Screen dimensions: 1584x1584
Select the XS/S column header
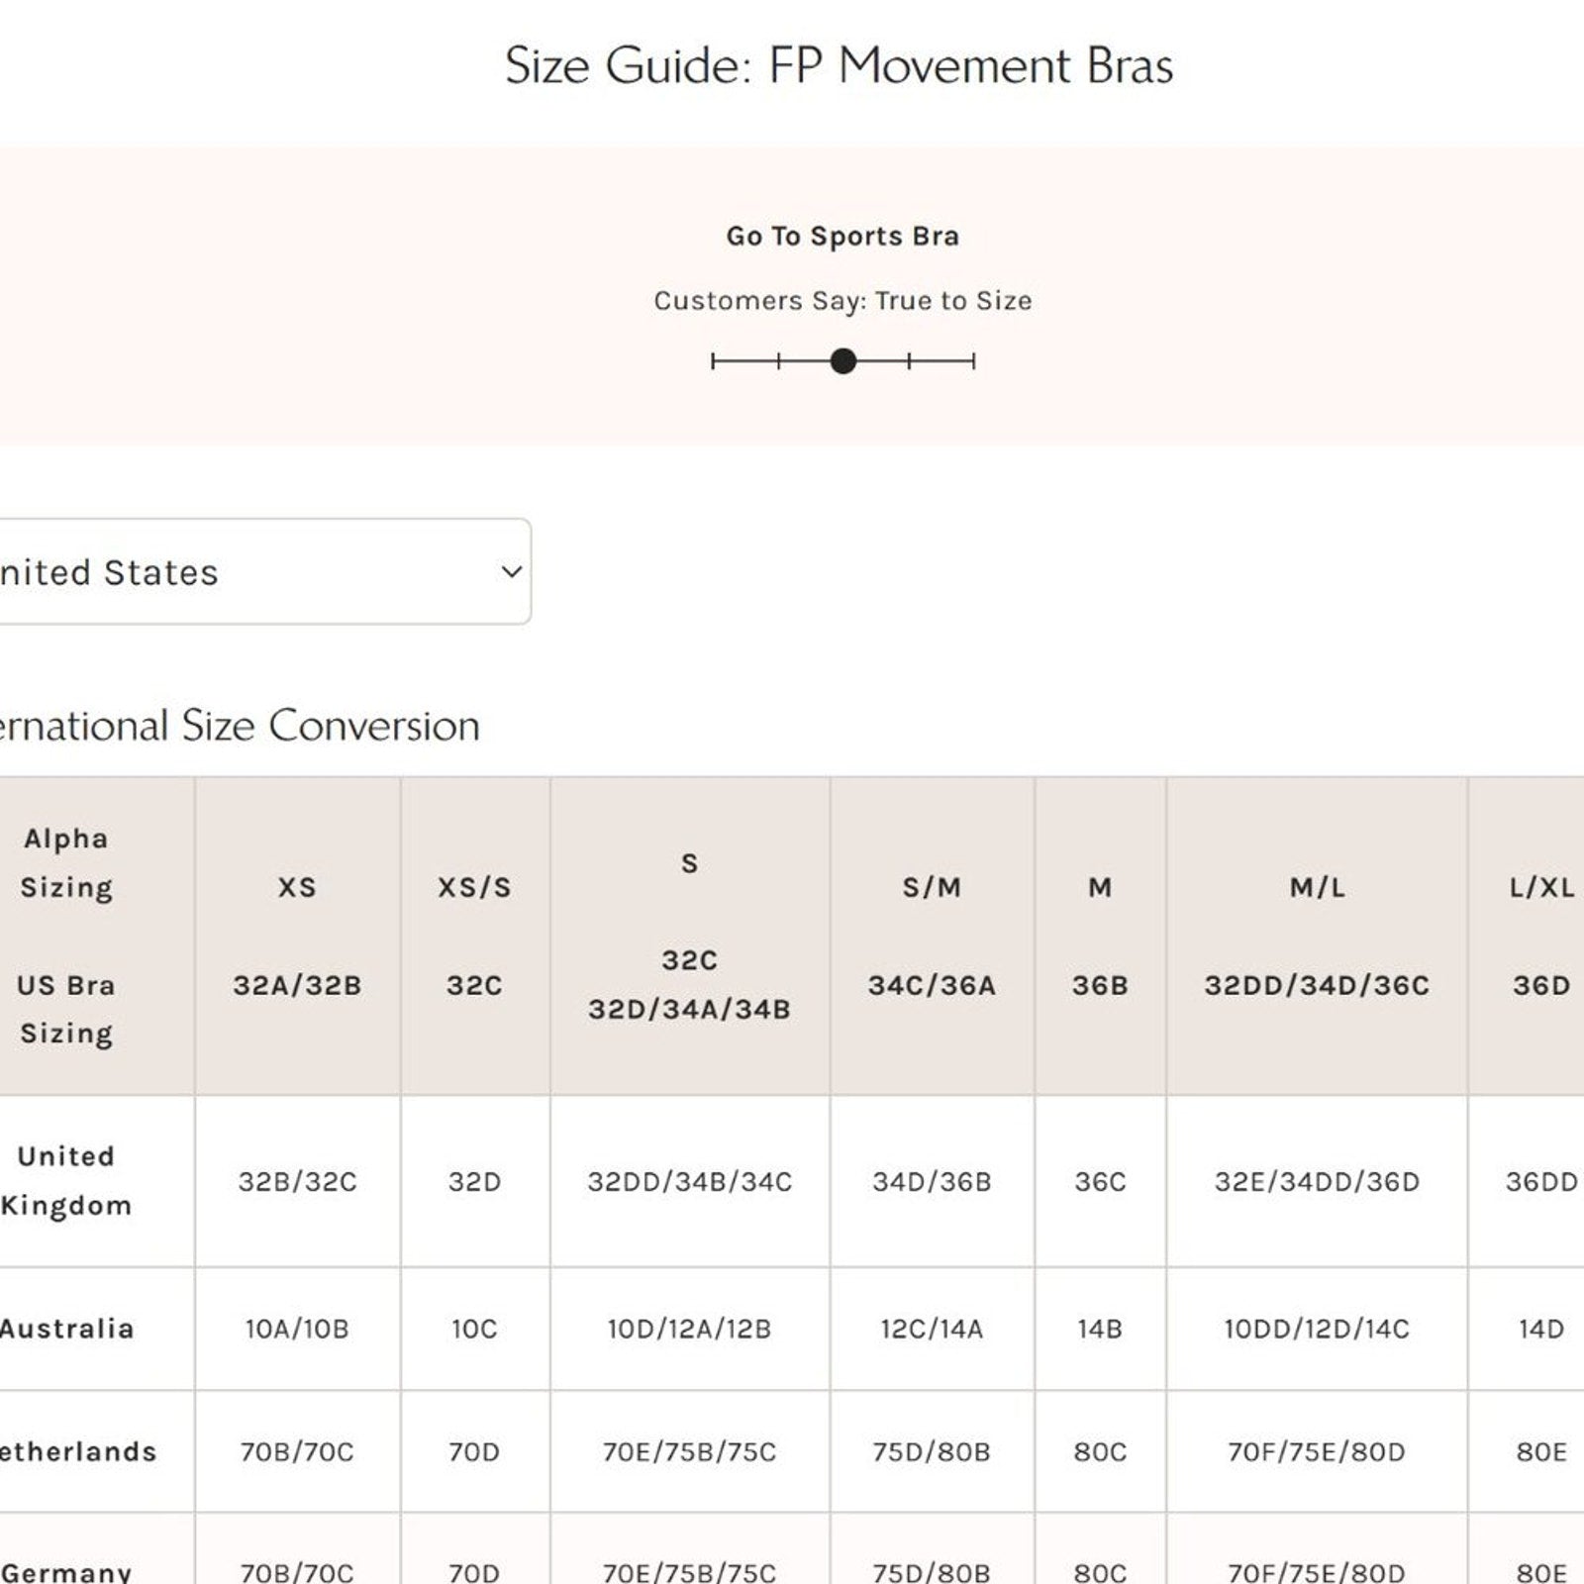474,887
